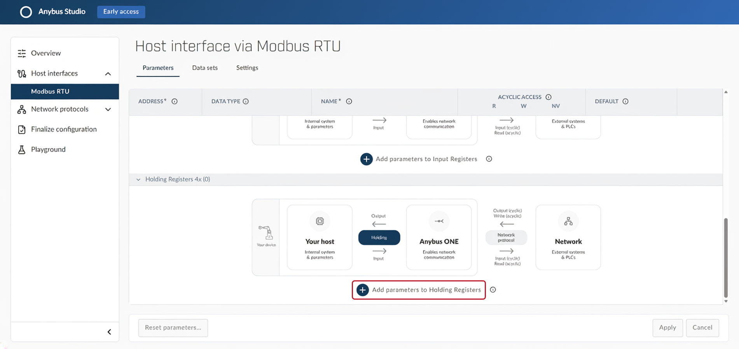
Task: Show info for ACYCLIC ACCESS column
Action: [x=549, y=97]
